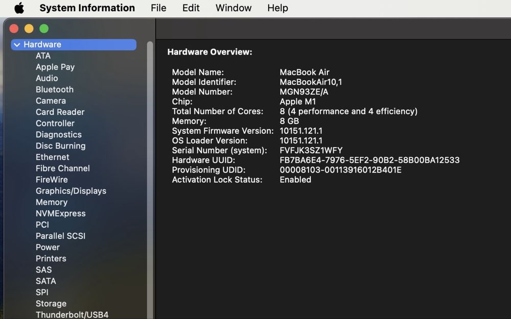Click the green full-screen button
Screen dimensions: 511x319
pyautogui.click(x=44, y=29)
